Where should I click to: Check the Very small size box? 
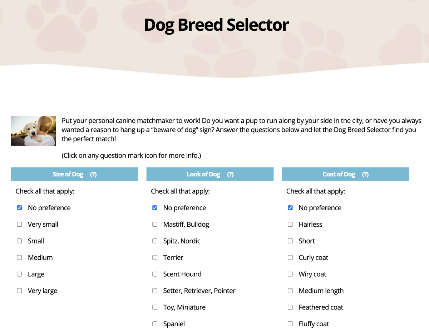(19, 225)
